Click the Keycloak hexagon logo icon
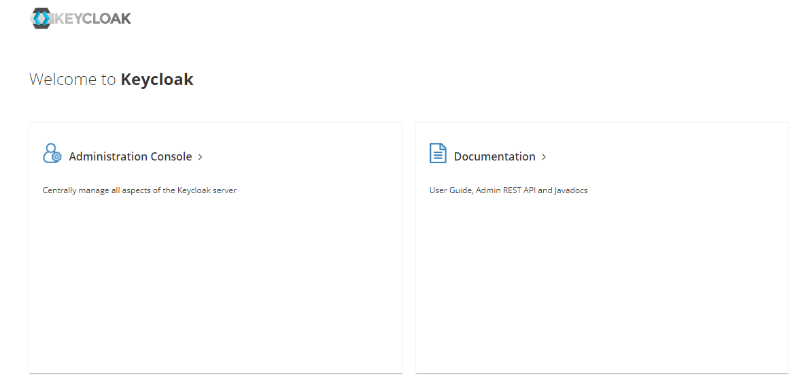Image resolution: width=809 pixels, height=391 pixels. coord(41,18)
